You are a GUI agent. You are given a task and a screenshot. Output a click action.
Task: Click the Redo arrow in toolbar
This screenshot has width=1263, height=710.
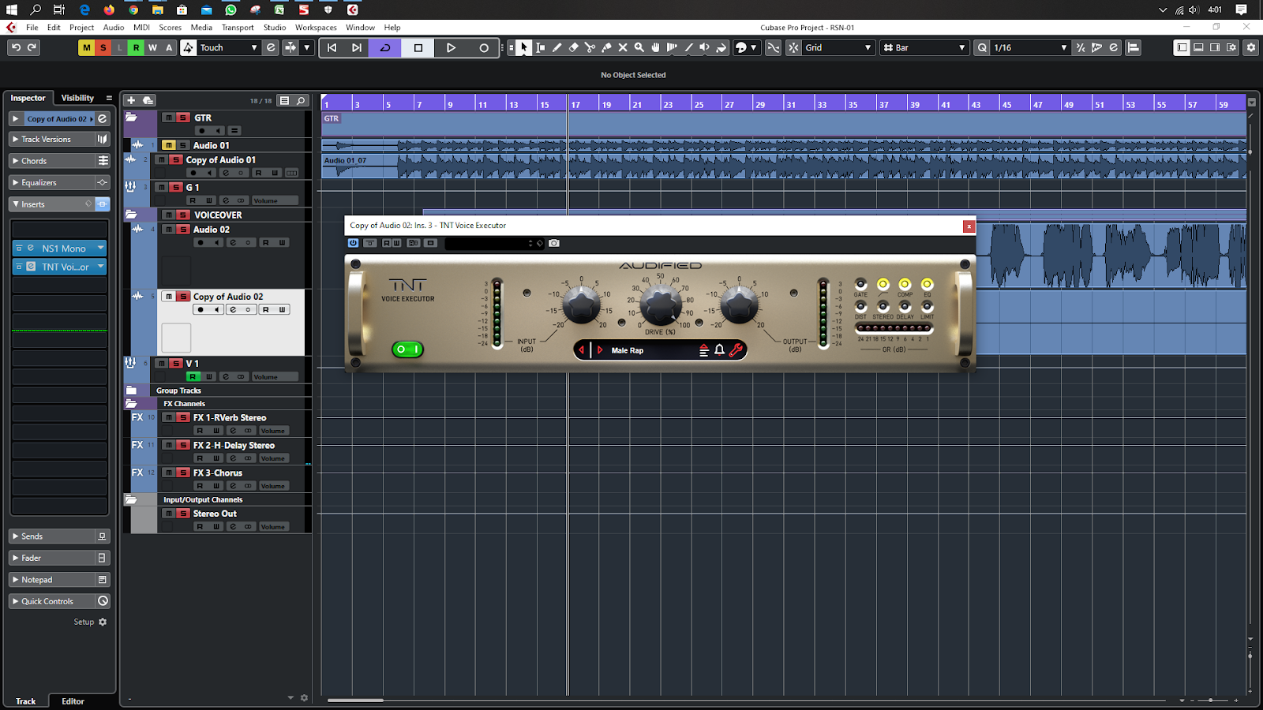(x=32, y=47)
